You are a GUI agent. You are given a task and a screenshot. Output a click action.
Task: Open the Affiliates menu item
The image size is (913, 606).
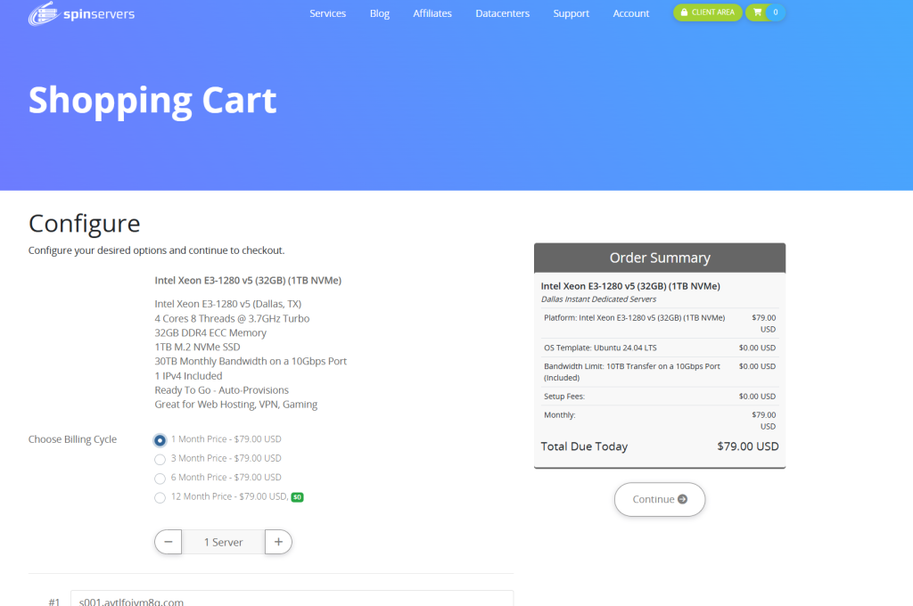432,13
